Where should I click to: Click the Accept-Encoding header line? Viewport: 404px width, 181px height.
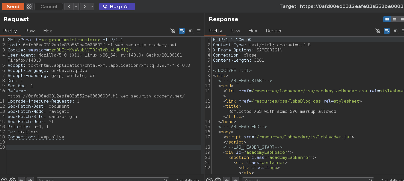tap(51, 76)
